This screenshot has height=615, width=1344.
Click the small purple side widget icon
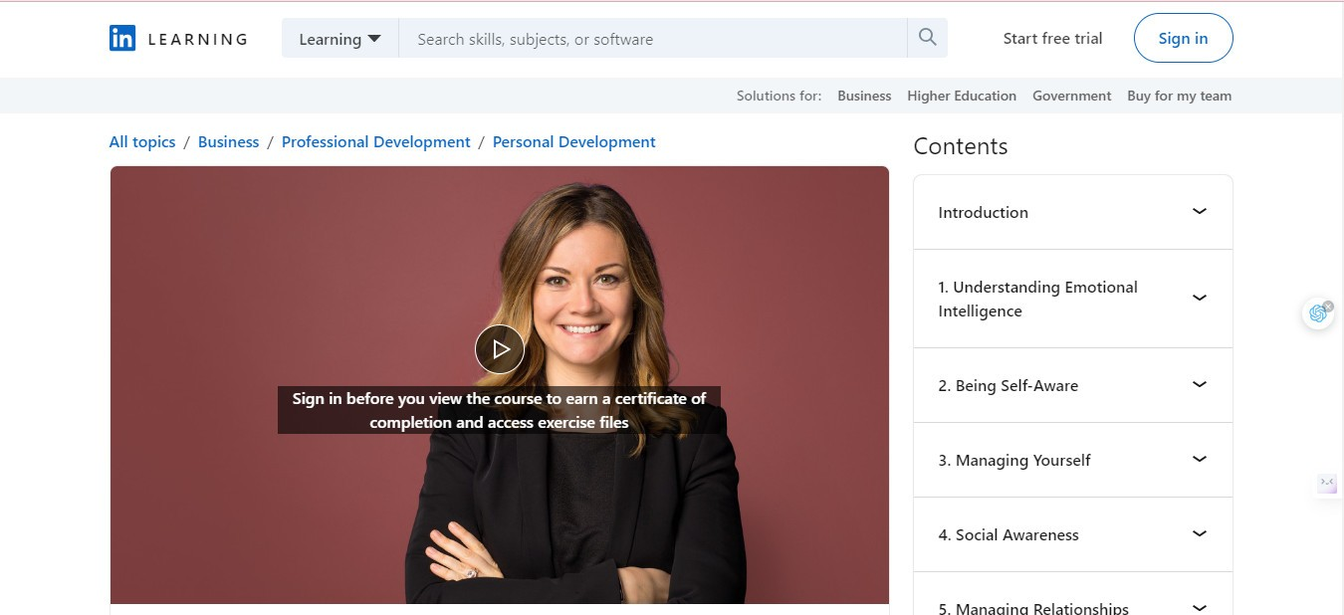click(1327, 483)
